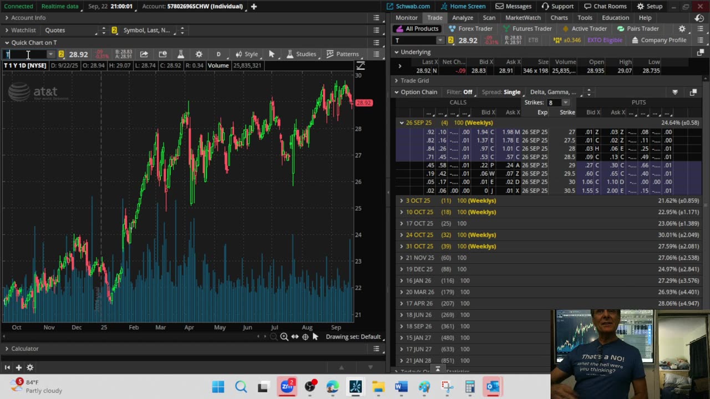The height and width of the screenshot is (399, 710).
Task: Click the pan arrows icon below the chart
Action: [x=295, y=336]
